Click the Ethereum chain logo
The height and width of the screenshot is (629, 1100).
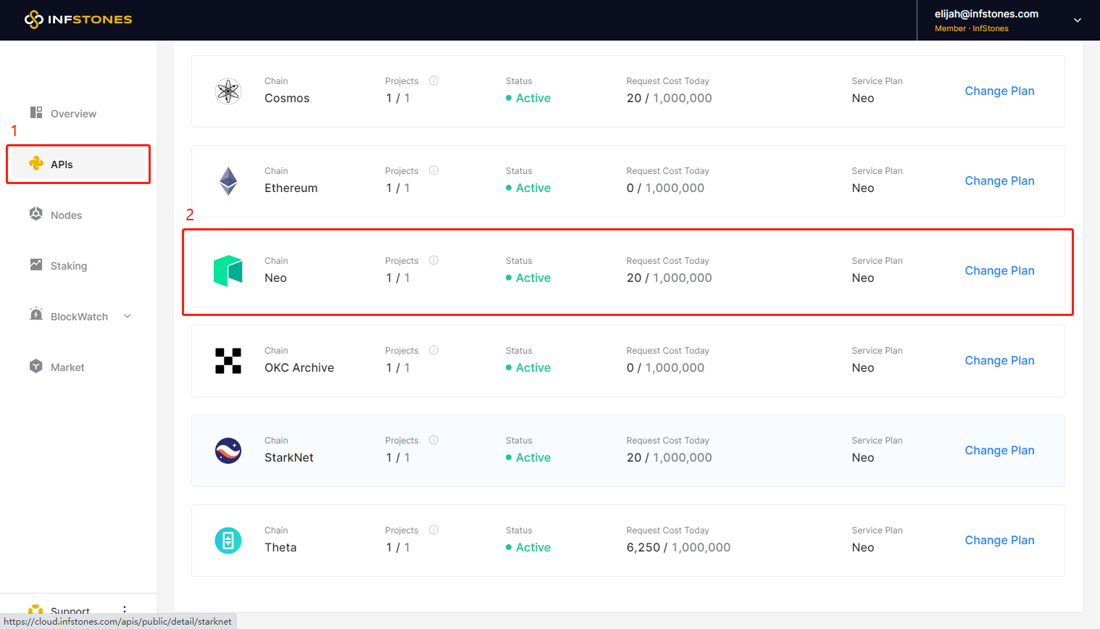(228, 181)
